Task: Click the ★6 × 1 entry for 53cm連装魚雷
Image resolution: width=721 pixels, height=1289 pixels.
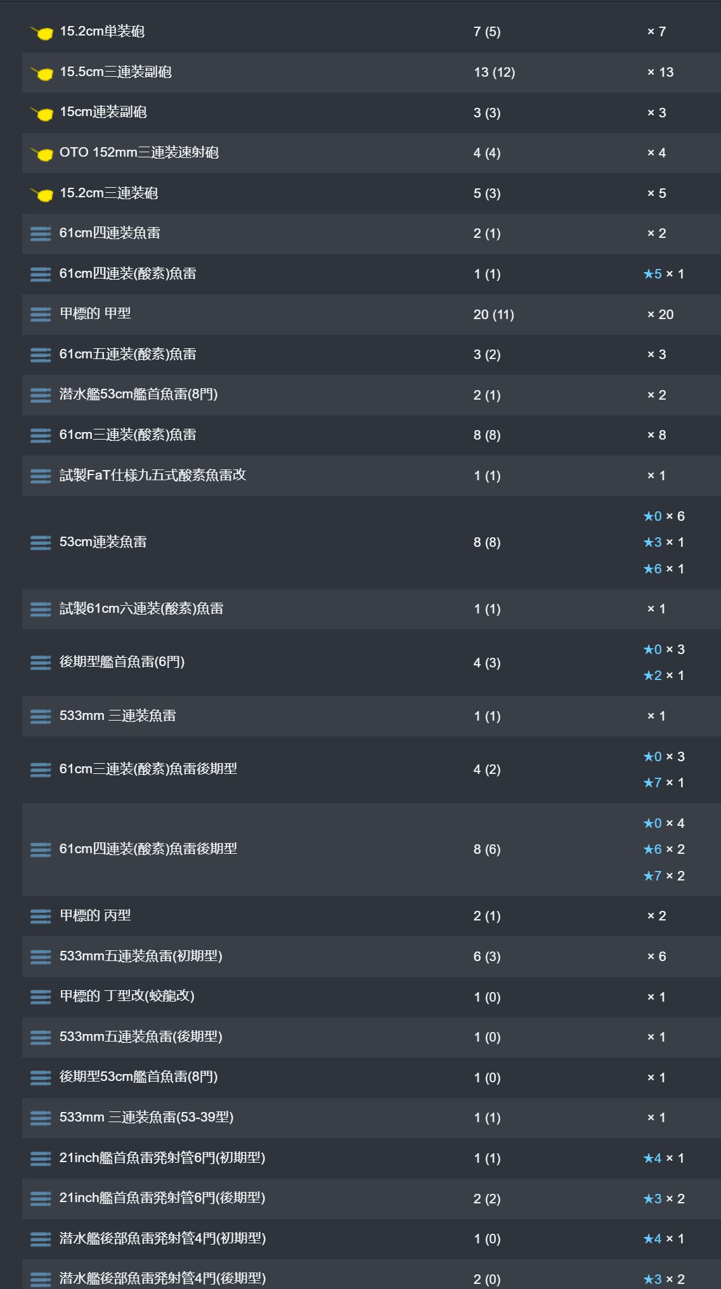Action: pyautogui.click(x=663, y=569)
